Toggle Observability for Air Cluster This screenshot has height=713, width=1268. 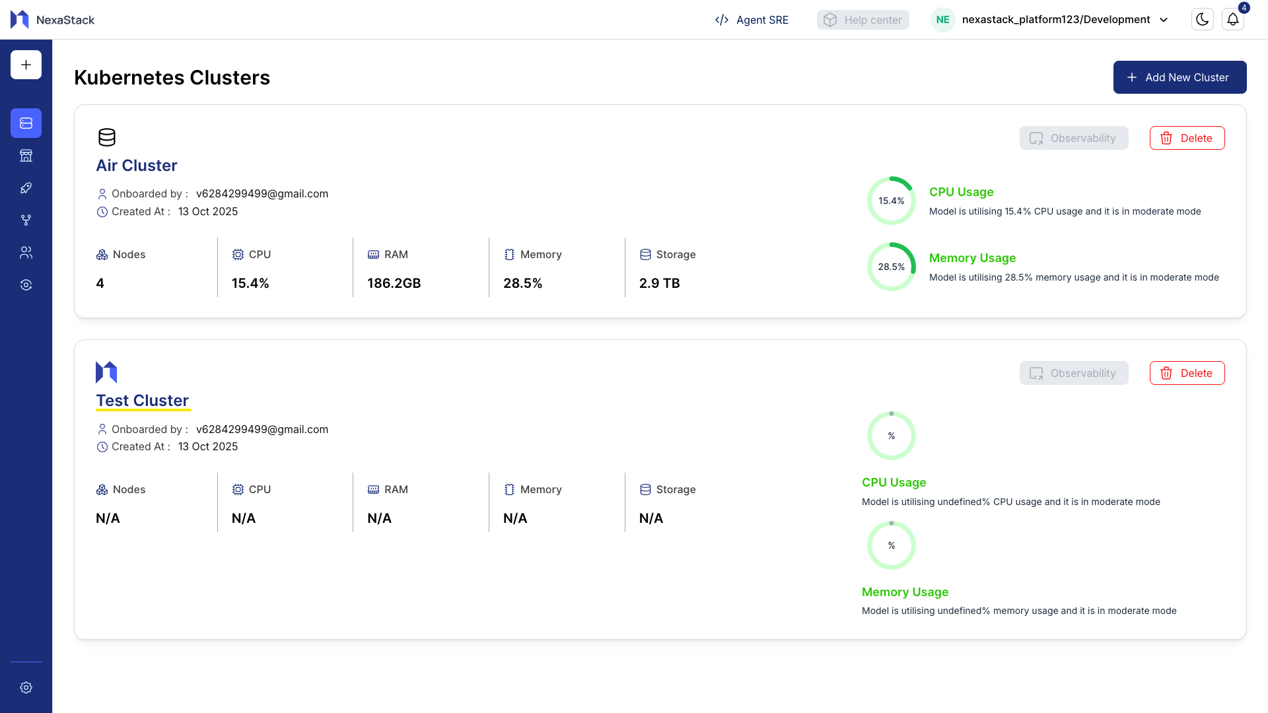(1074, 138)
